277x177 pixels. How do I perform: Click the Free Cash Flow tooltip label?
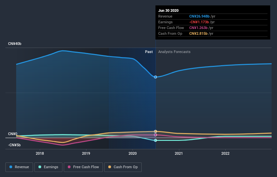coord(171,28)
